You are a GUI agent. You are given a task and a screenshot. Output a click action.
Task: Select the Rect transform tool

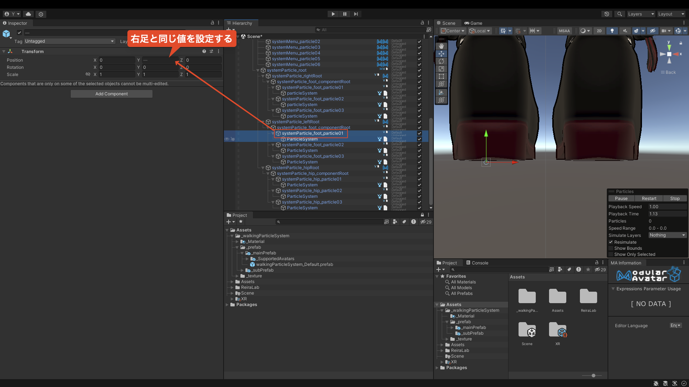[441, 76]
